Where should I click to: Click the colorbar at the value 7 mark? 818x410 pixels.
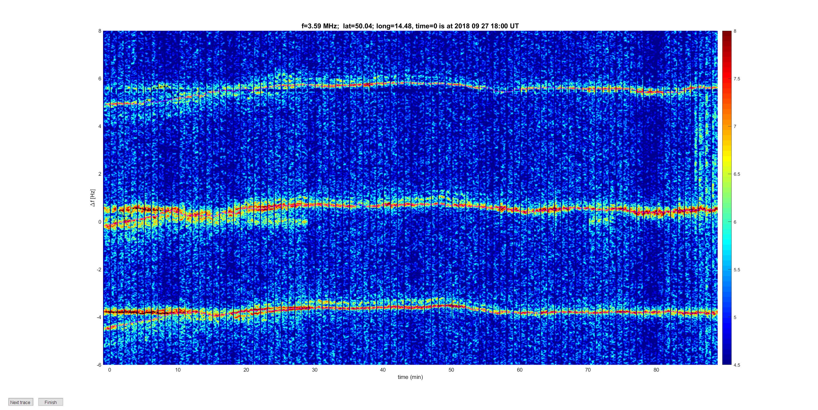(727, 126)
